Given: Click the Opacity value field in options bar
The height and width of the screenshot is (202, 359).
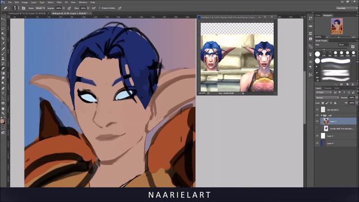Looking at the screenshot, I should 58,8.
